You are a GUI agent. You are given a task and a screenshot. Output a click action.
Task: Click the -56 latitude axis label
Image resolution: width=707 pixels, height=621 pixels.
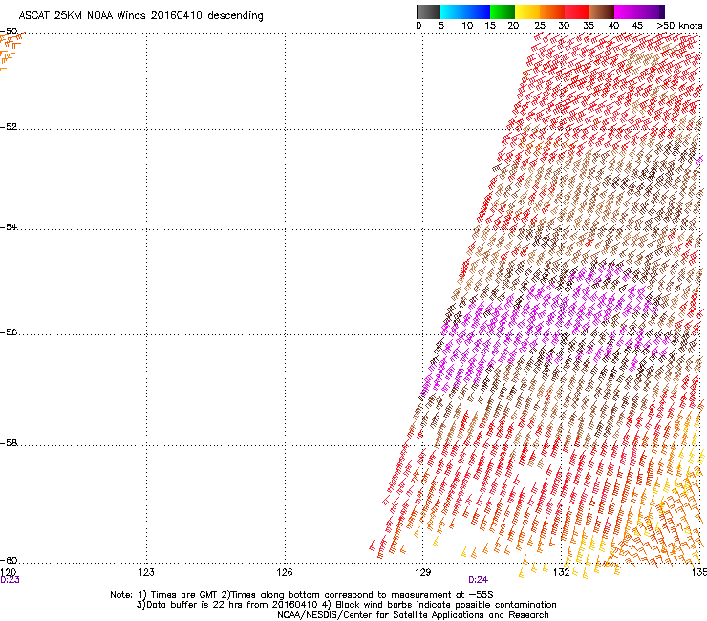(x=9, y=332)
